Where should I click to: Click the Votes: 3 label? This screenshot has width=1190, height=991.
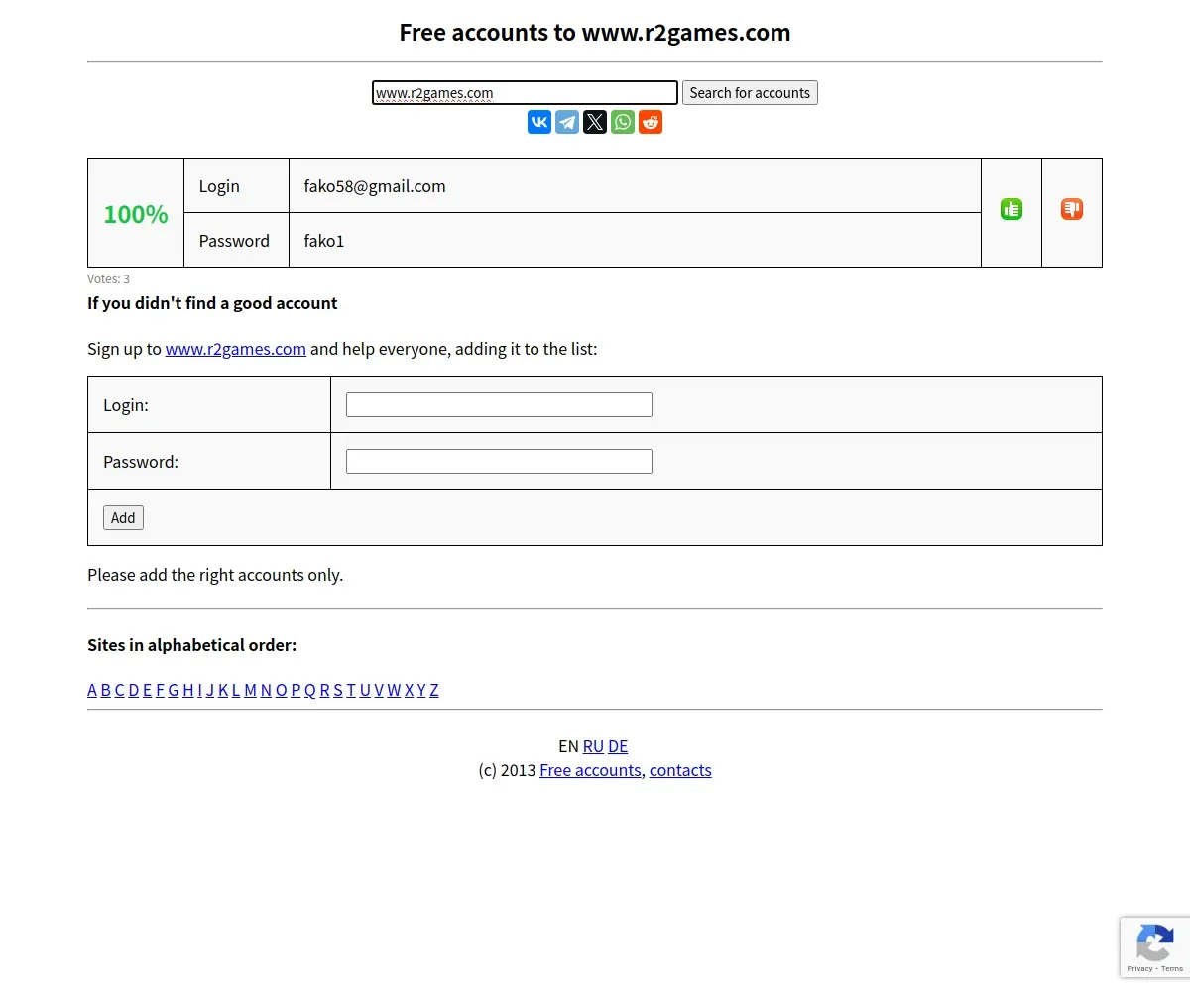[108, 279]
